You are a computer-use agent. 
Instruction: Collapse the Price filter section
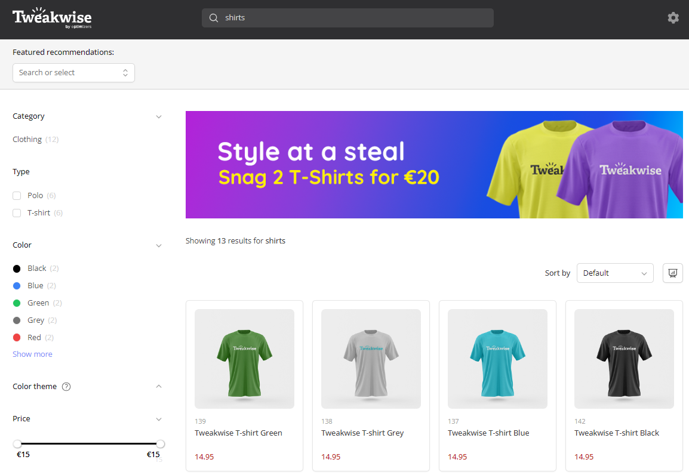pos(159,419)
